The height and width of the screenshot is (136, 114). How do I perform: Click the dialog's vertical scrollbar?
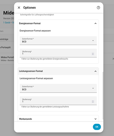pyautogui.click(x=103, y=96)
